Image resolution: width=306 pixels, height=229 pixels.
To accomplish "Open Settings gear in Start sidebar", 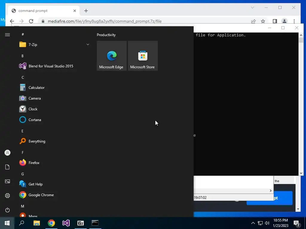I will [x=7, y=196].
